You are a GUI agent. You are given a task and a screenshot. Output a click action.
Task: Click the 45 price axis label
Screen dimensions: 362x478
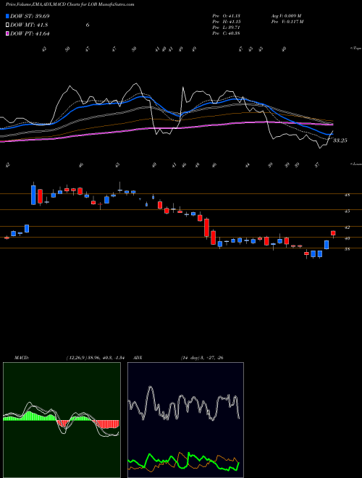pyautogui.click(x=347, y=211)
